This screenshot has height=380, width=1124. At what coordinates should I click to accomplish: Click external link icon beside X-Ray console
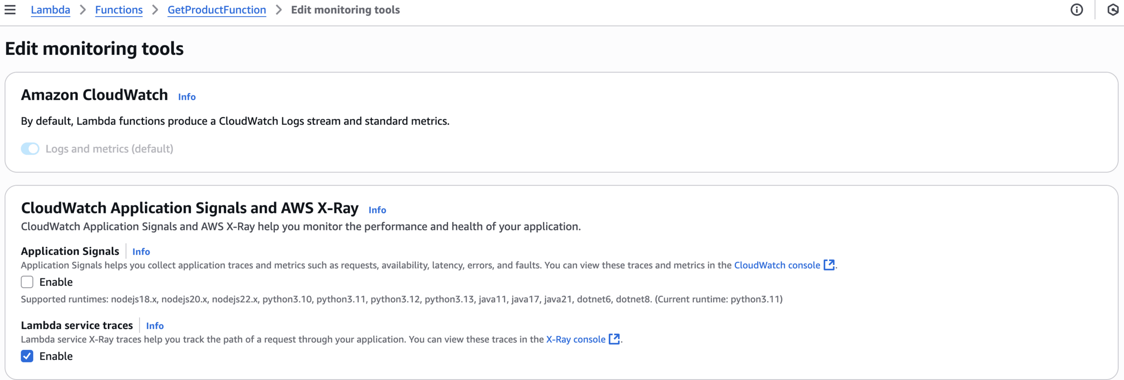pos(614,339)
